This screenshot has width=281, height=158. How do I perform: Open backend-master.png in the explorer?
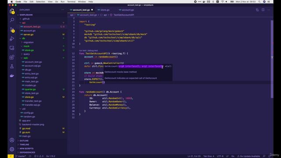33,125
